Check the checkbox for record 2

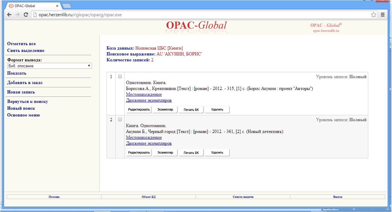click(120, 119)
